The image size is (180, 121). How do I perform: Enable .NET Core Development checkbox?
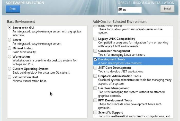pos(95,67)
